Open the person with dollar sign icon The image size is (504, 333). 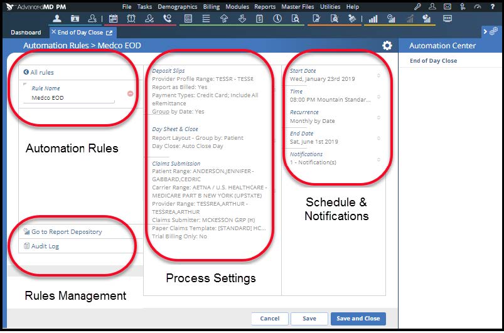pyautogui.click(x=92, y=19)
